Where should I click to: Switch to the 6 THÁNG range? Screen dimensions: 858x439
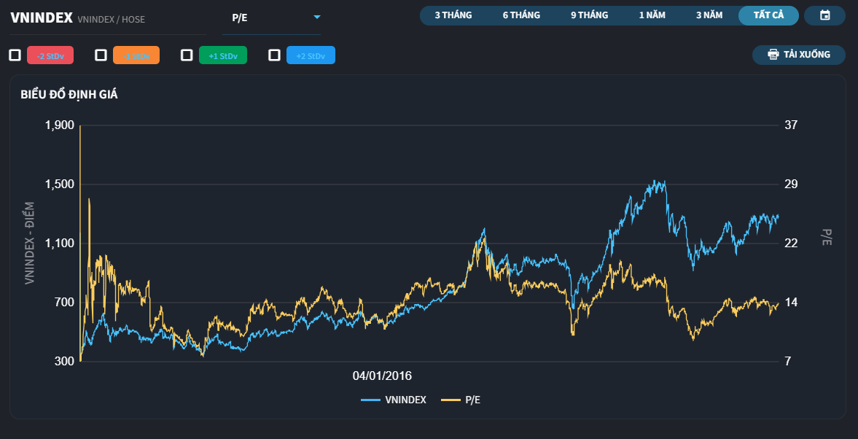(521, 15)
